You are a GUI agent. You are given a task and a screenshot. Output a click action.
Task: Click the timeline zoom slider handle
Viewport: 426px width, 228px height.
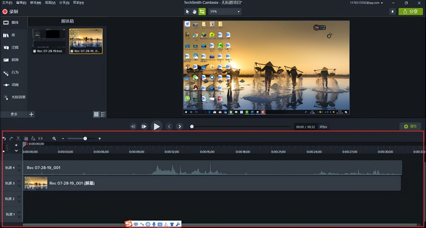(x=85, y=139)
